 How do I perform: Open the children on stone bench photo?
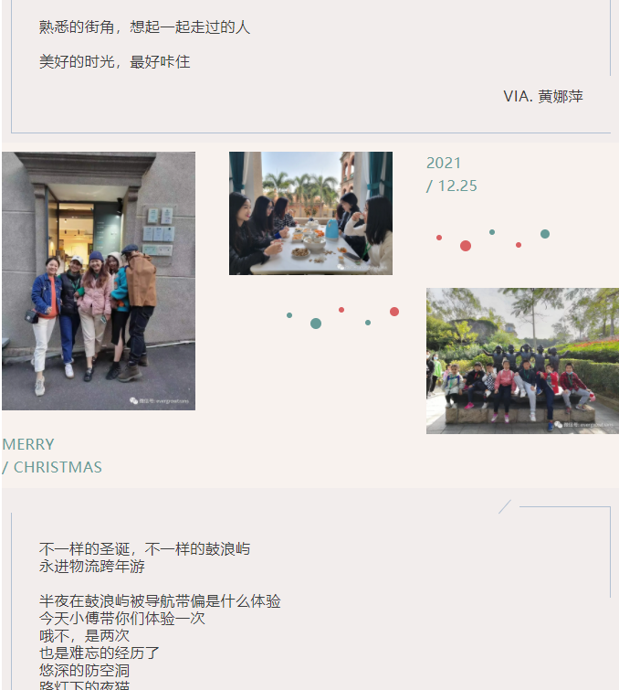pyautogui.click(x=522, y=361)
